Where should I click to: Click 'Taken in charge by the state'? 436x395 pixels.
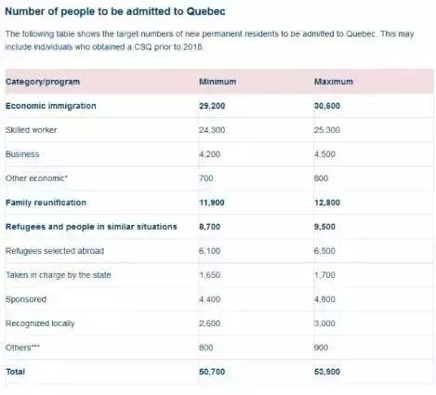pyautogui.click(x=59, y=275)
